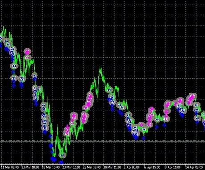Click the "14 Apr 03:00" time axis label
The image size is (205, 170).
(194, 167)
